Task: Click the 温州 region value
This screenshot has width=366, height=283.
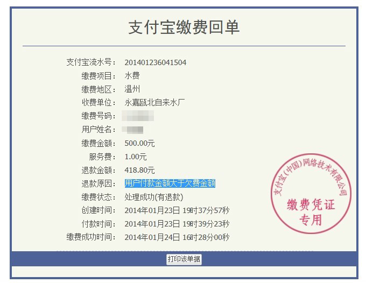Action: (132, 89)
